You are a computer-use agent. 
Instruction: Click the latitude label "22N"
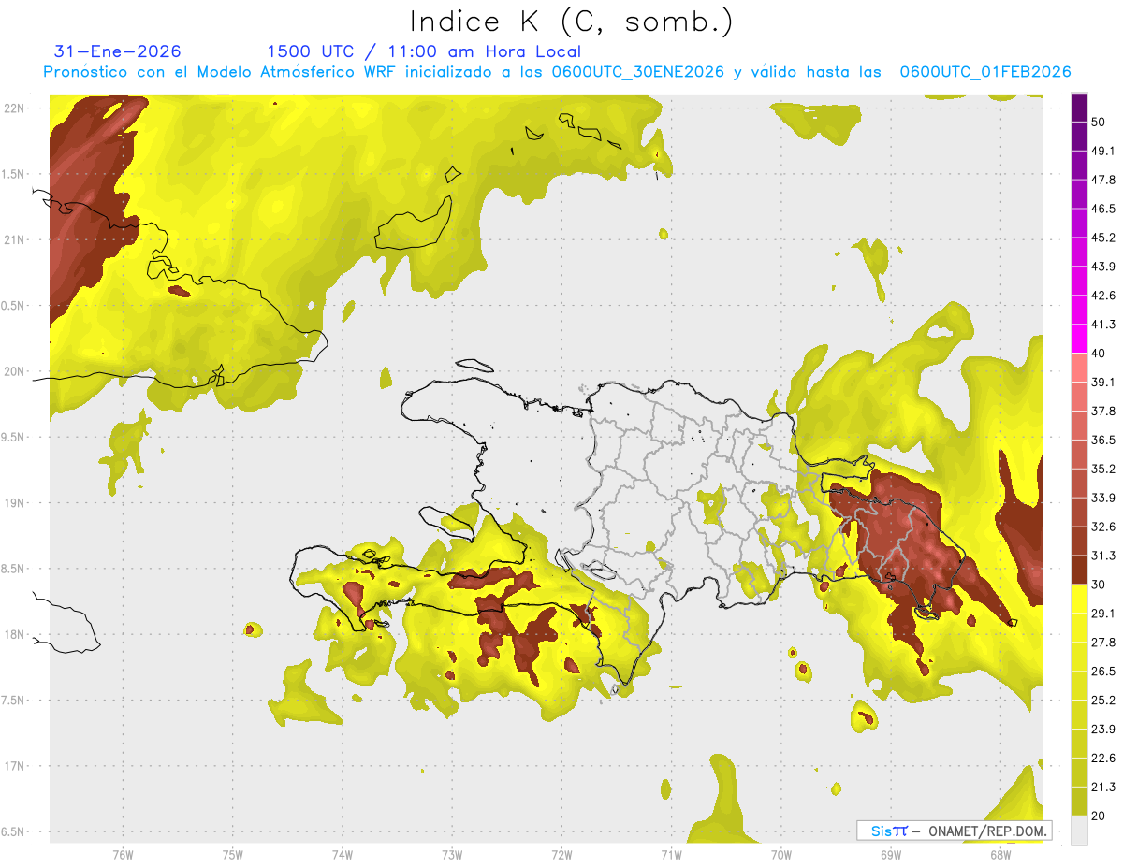pos(15,108)
